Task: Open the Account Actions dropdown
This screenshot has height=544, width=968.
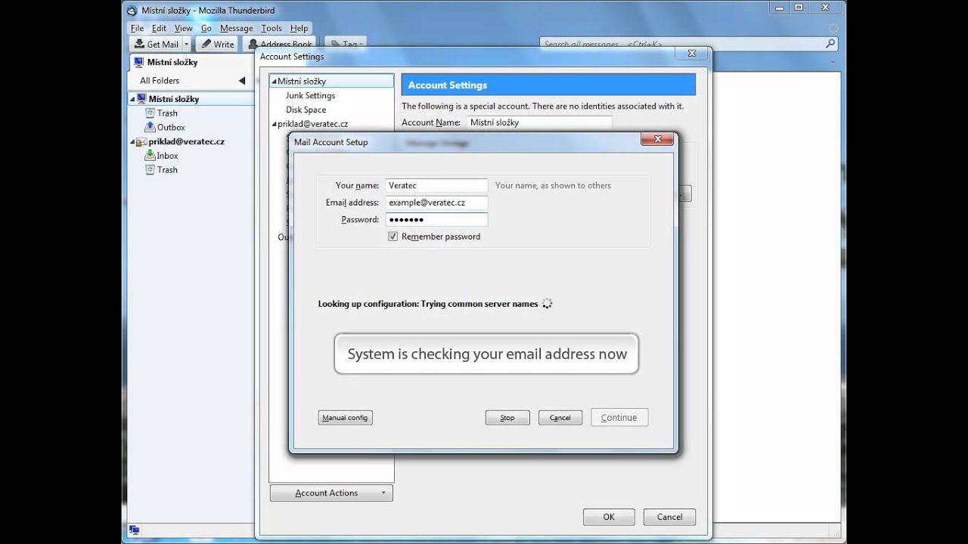Action: [x=331, y=493]
